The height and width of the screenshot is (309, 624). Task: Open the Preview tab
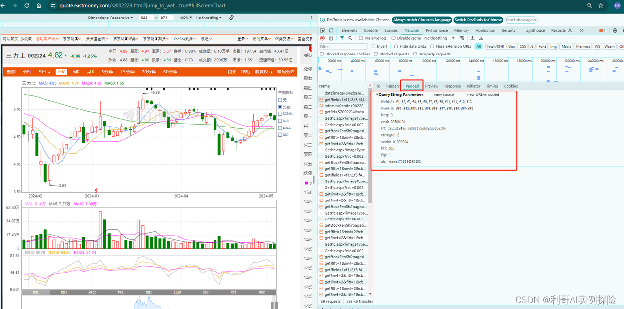point(431,86)
